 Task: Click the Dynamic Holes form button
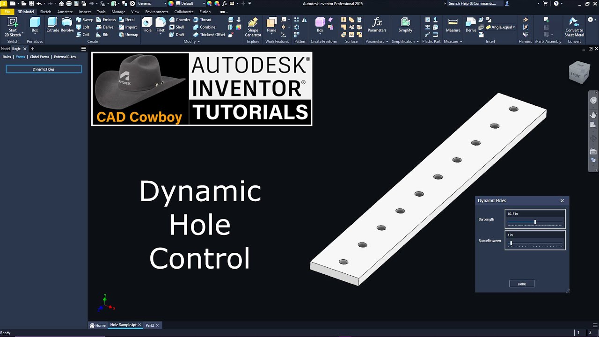coord(44,69)
